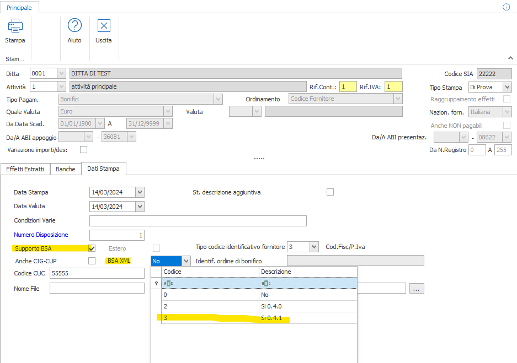The image size is (517, 363).
Task: Collapse the ribbon with the chevron
Action: tap(510, 58)
